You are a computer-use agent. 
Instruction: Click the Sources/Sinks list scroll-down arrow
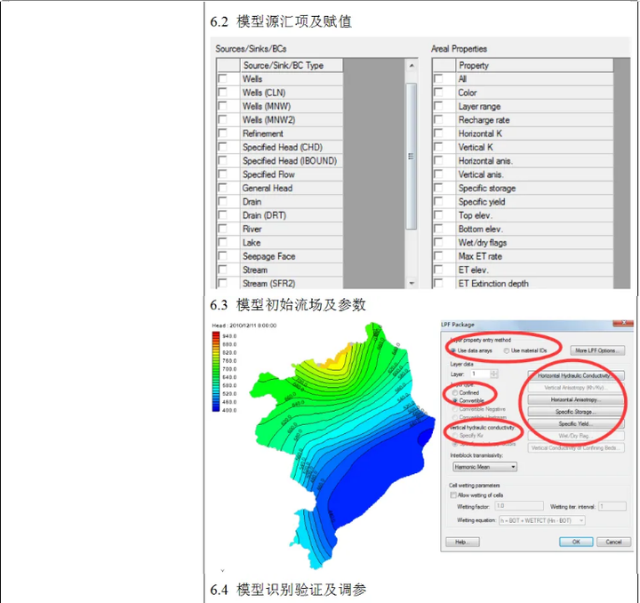click(412, 283)
